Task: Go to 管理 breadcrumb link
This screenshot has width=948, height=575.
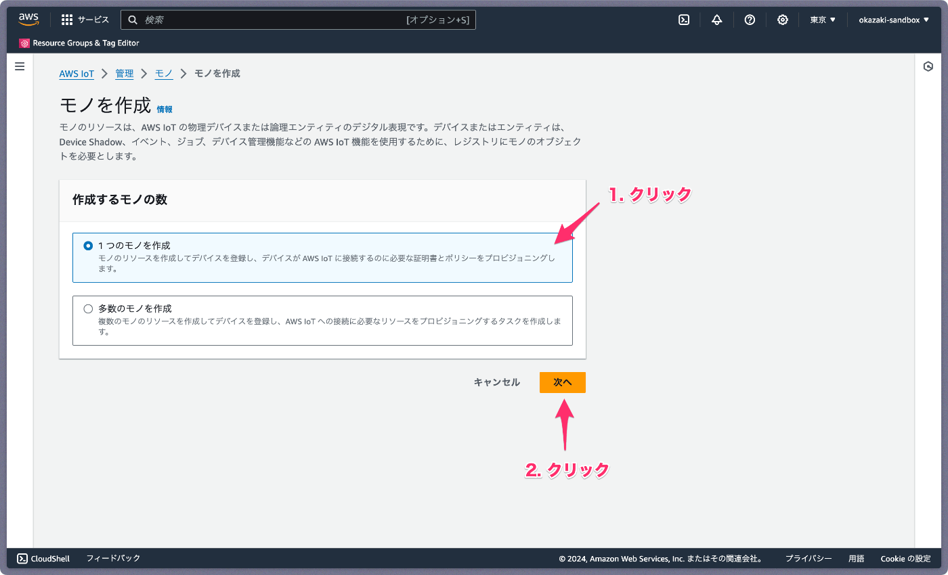Action: click(x=125, y=73)
